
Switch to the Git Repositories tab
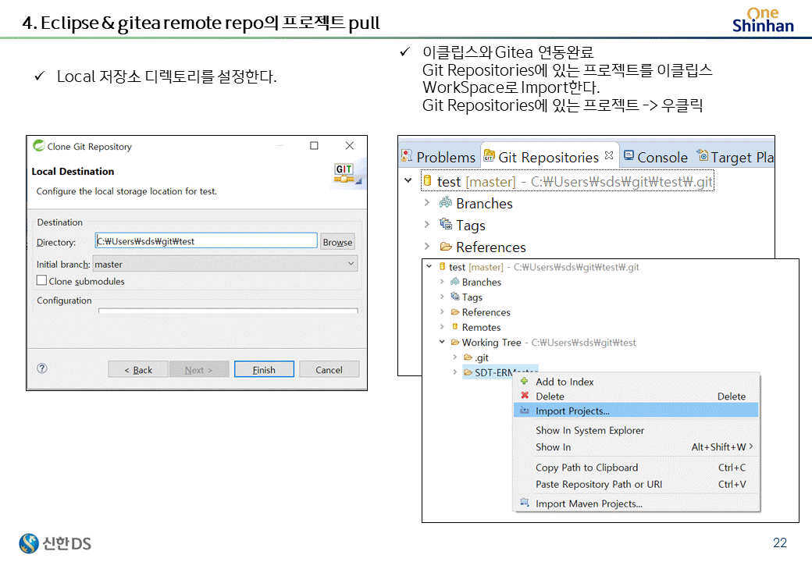click(x=549, y=157)
